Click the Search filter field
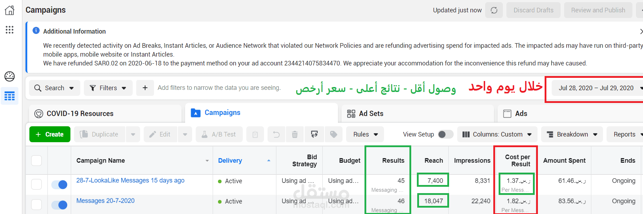Viewport: 643px width, 214px height. (54, 88)
